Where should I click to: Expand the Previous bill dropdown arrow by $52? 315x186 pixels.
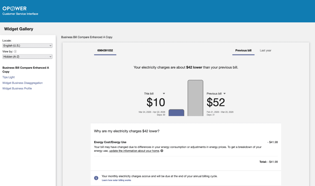[225, 94]
